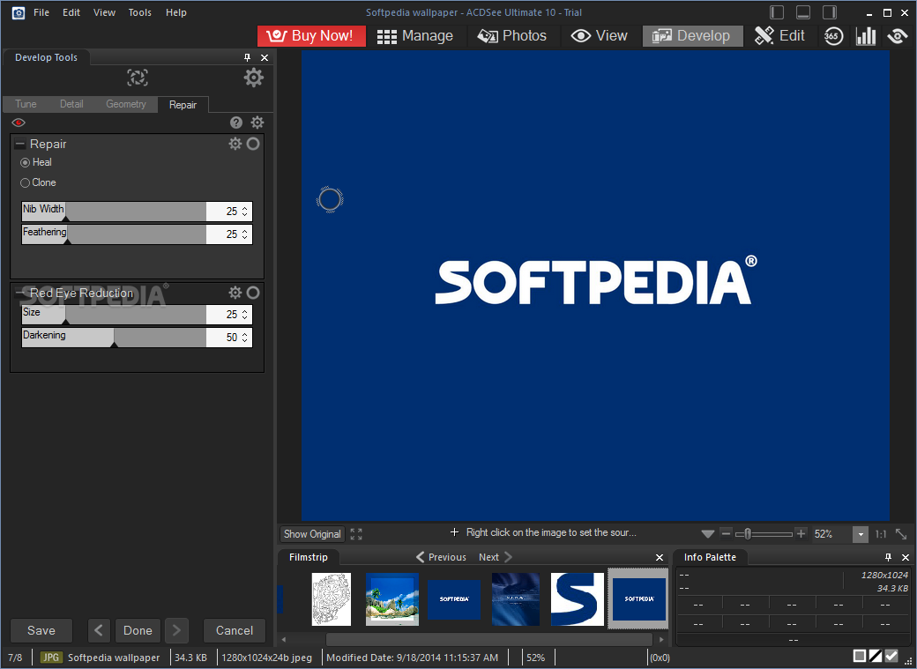
Task: Open the Repair tab settings gear
Action: pyautogui.click(x=257, y=123)
